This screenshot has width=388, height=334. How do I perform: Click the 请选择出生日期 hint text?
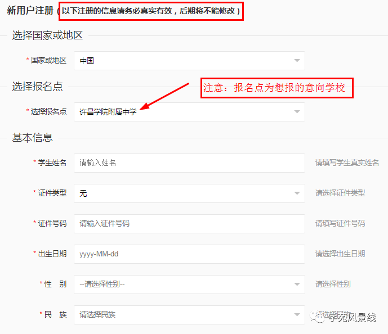coord(340,254)
